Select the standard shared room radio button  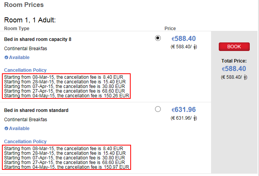point(158,109)
